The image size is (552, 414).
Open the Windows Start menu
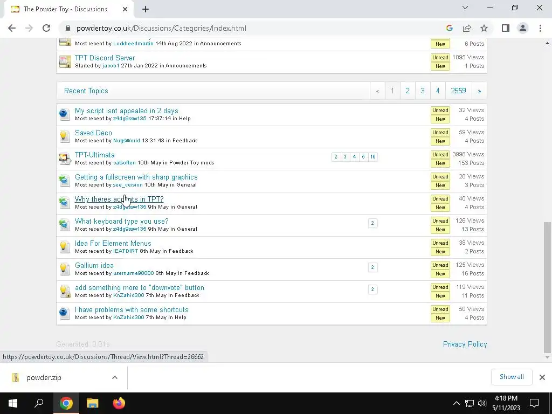[13, 403]
